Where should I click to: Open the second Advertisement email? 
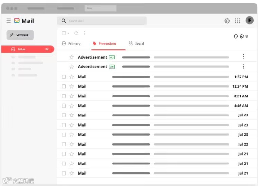157,67
